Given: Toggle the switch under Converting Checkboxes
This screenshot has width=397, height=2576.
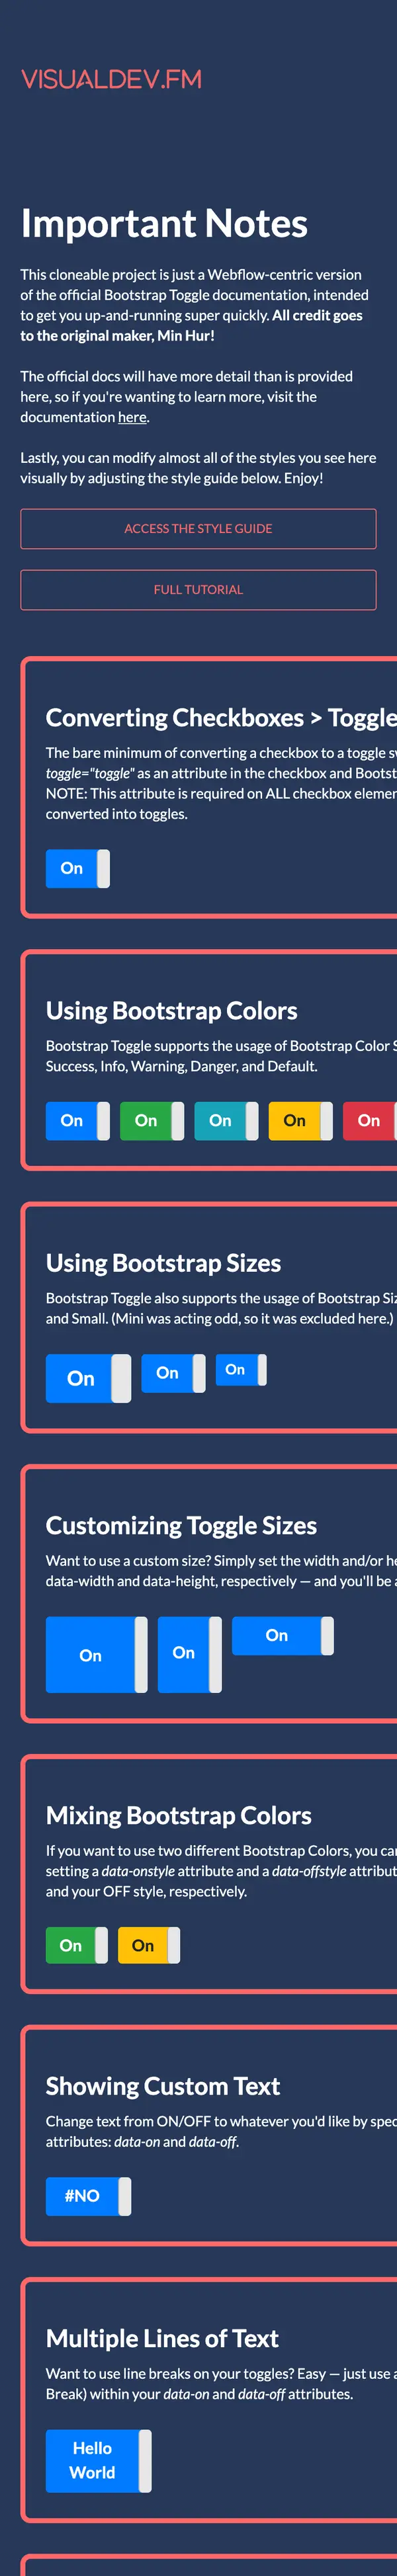Looking at the screenshot, I should 78,868.
